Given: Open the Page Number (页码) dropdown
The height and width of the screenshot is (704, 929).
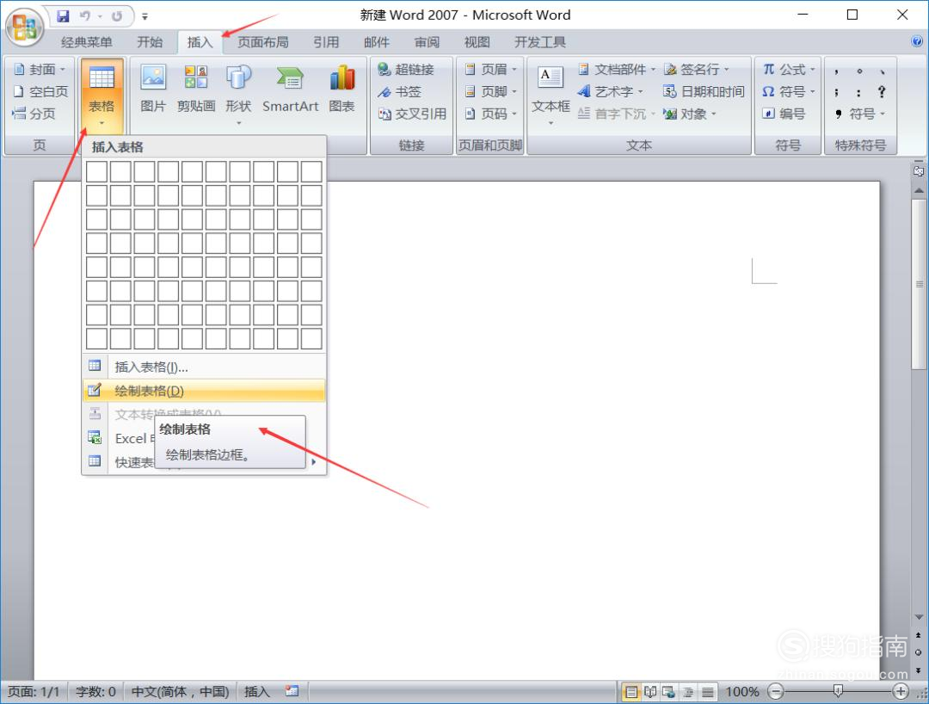Looking at the screenshot, I should pyautogui.click(x=492, y=114).
